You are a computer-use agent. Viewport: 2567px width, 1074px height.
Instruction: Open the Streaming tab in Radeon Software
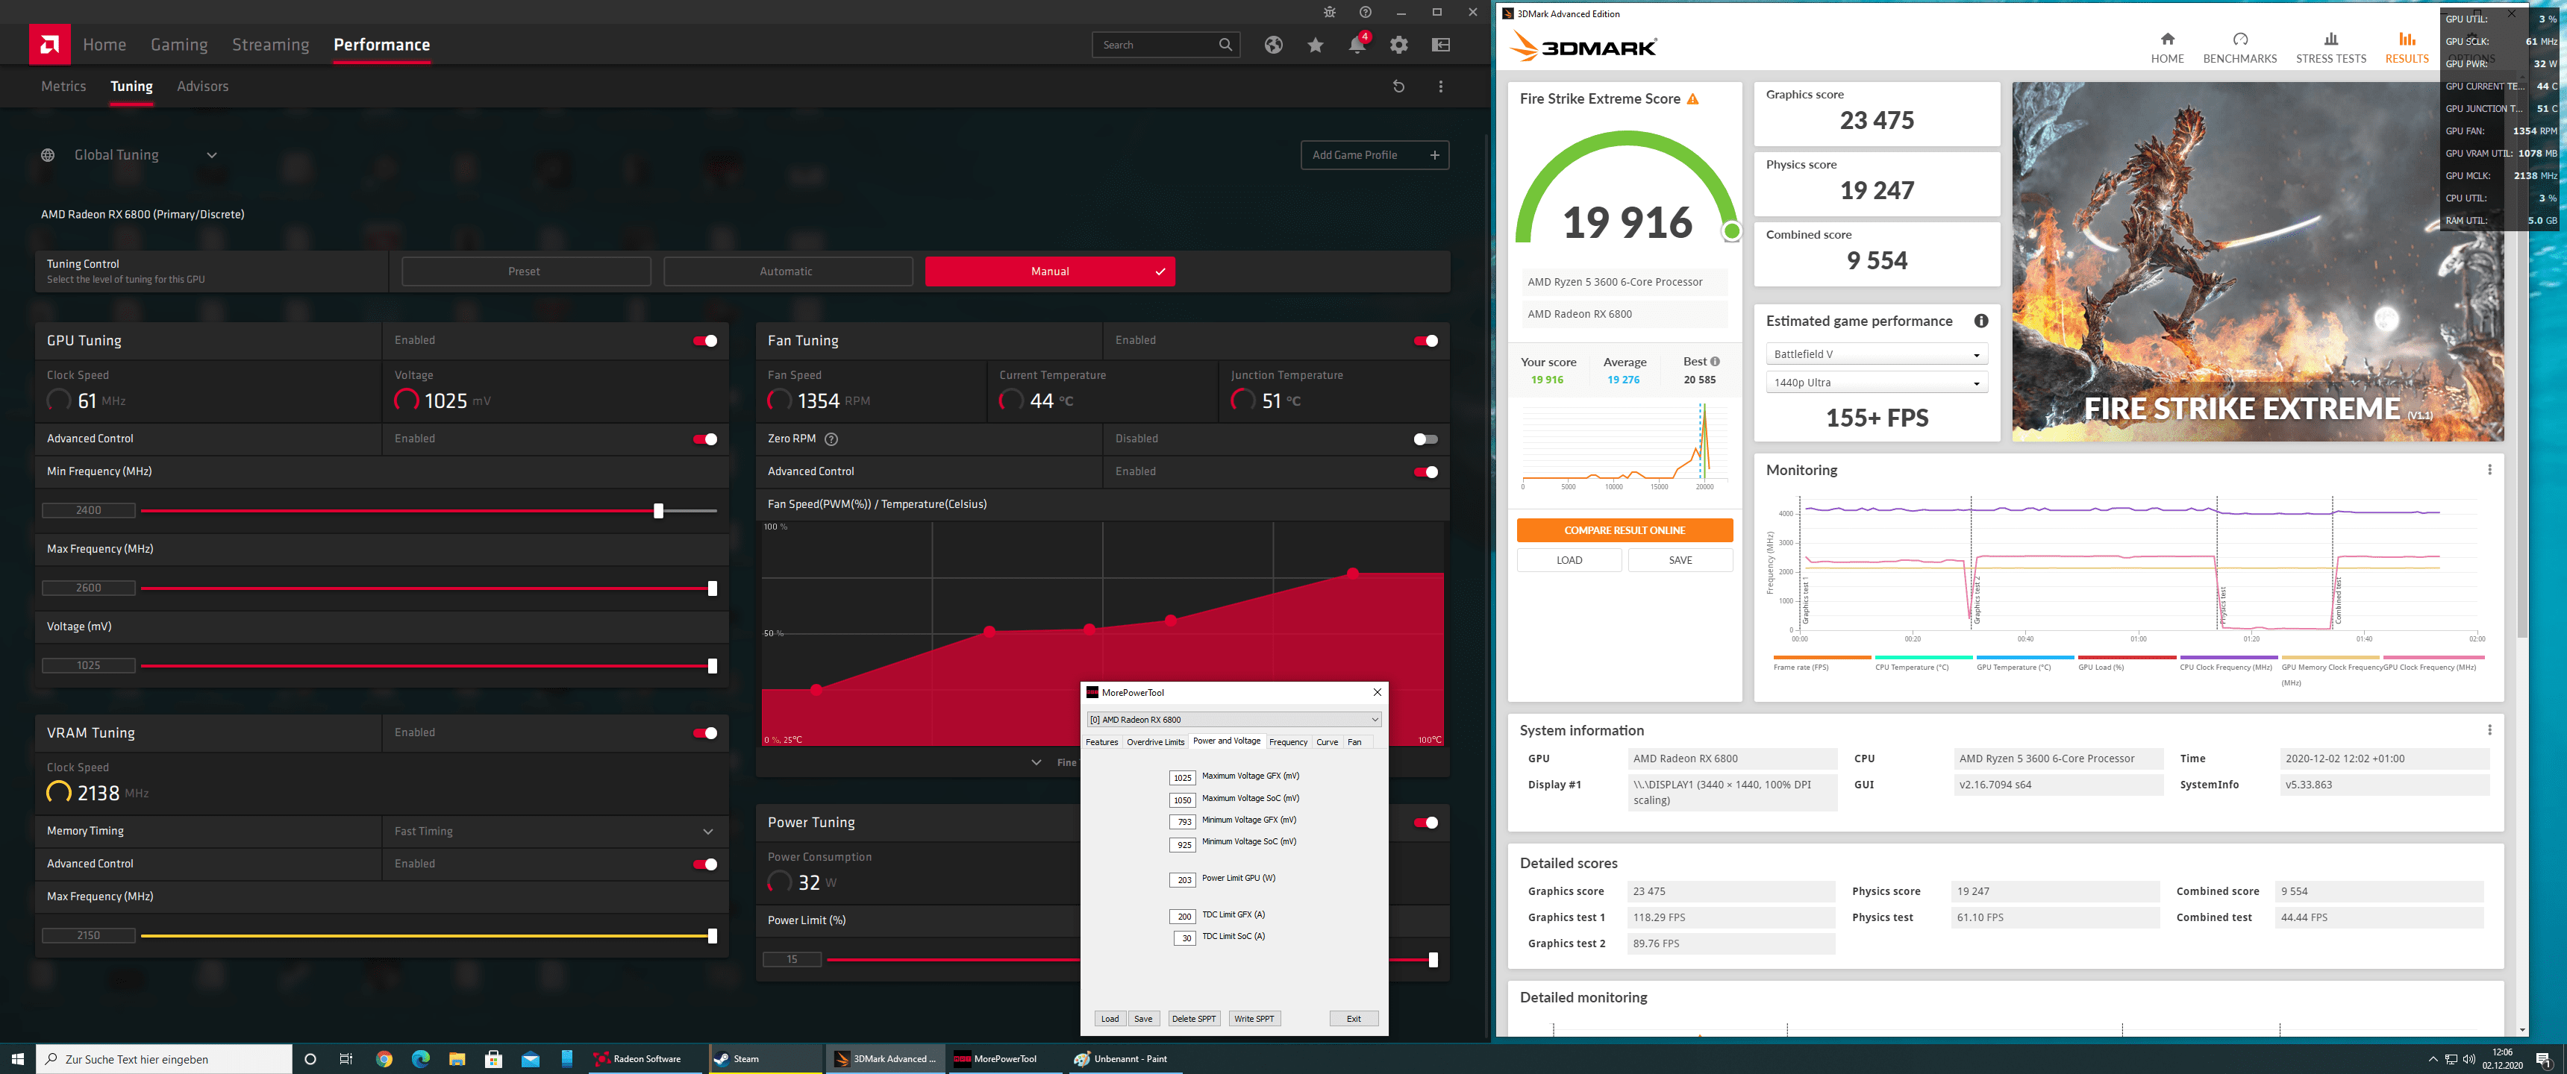(270, 45)
